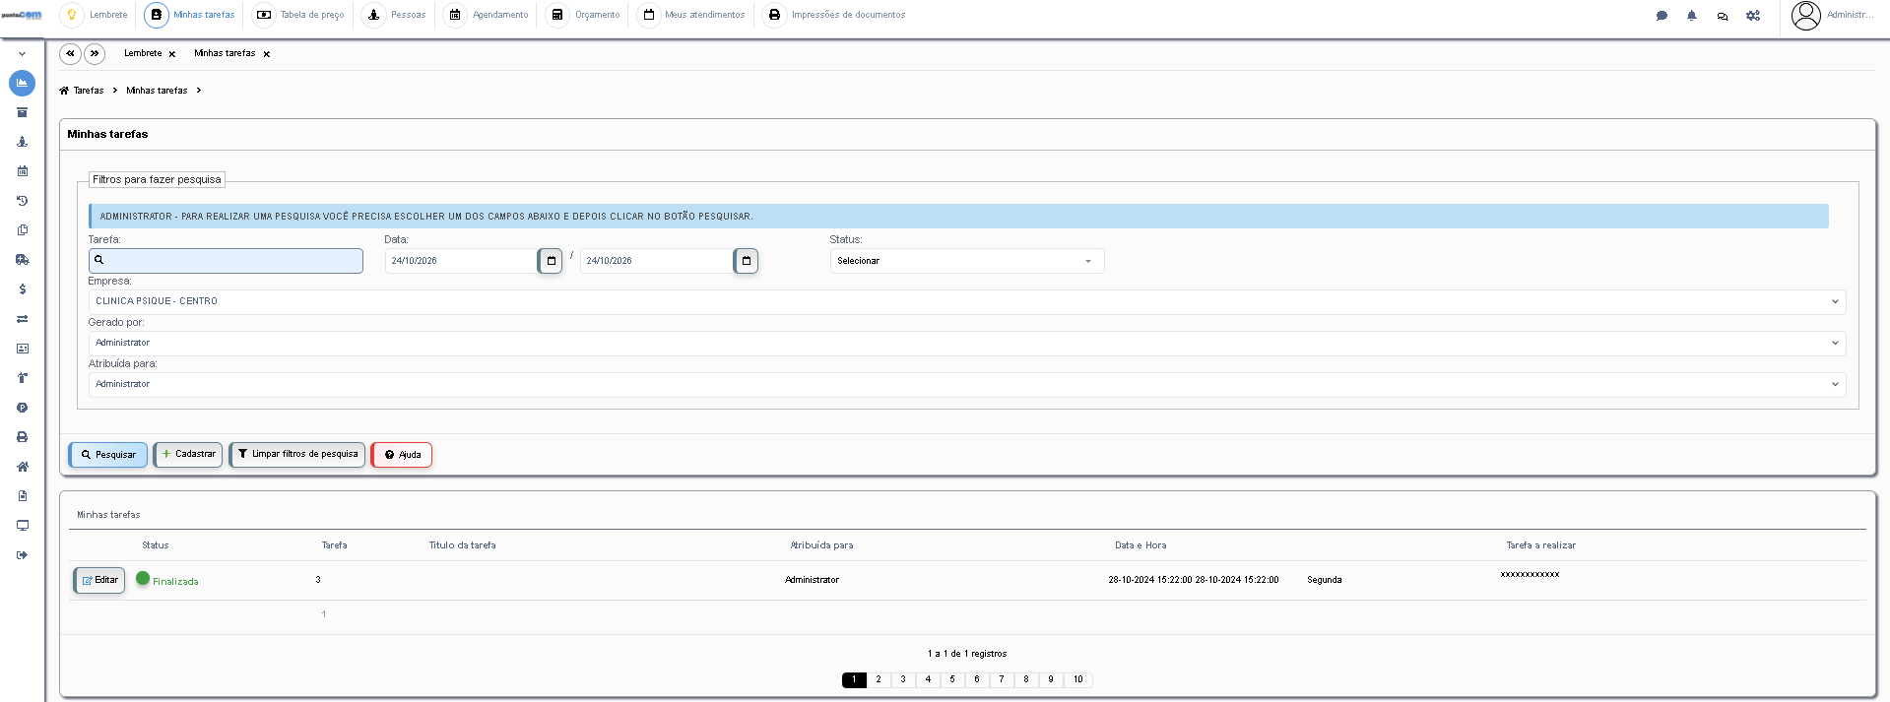Open the dollar sign sidebar icon

coord(22,289)
